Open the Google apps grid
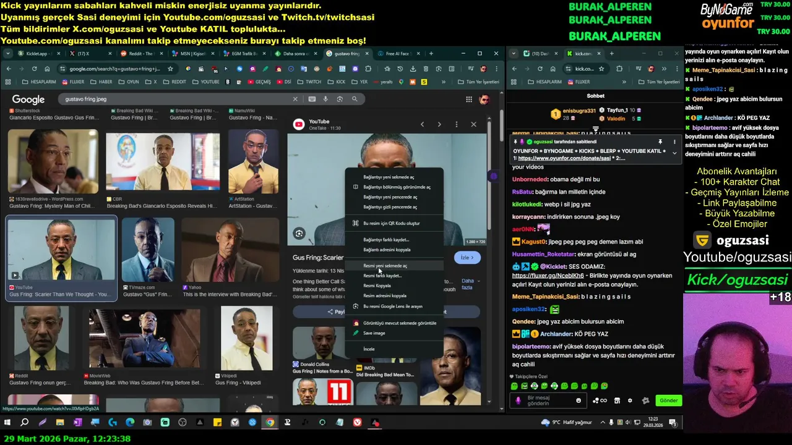 469,99
